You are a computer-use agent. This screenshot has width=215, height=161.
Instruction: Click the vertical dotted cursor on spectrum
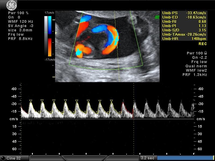tap(134, 118)
